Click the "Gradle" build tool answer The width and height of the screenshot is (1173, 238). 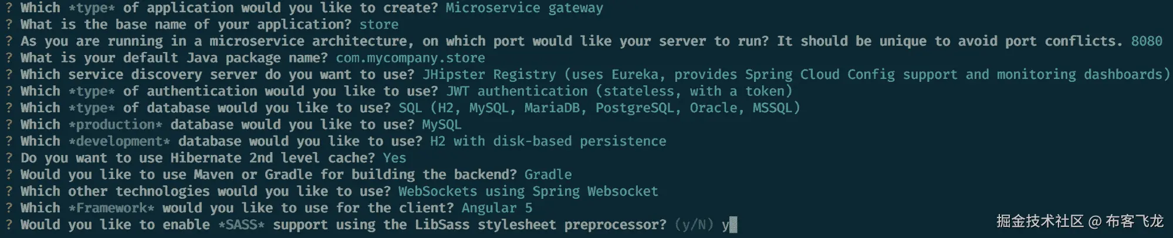548,175
